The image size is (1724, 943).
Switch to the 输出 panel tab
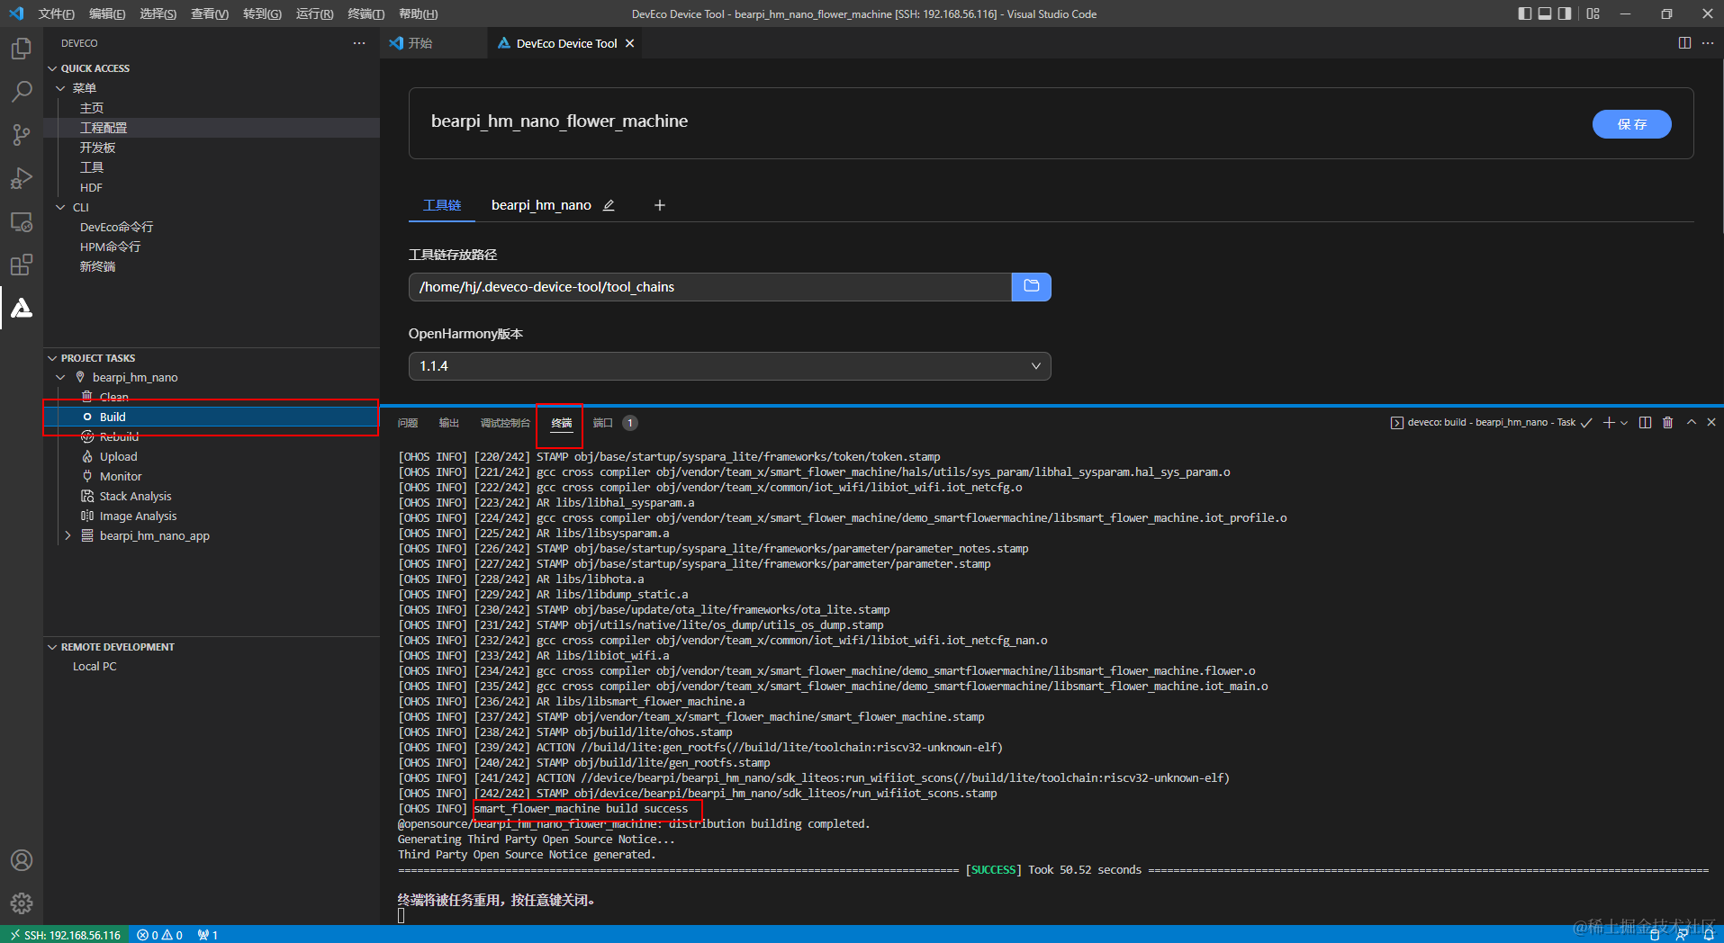(x=448, y=423)
